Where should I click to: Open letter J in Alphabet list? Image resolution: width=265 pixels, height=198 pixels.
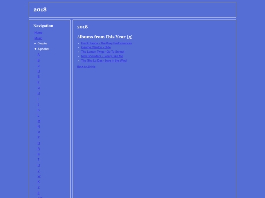[x=38, y=105]
